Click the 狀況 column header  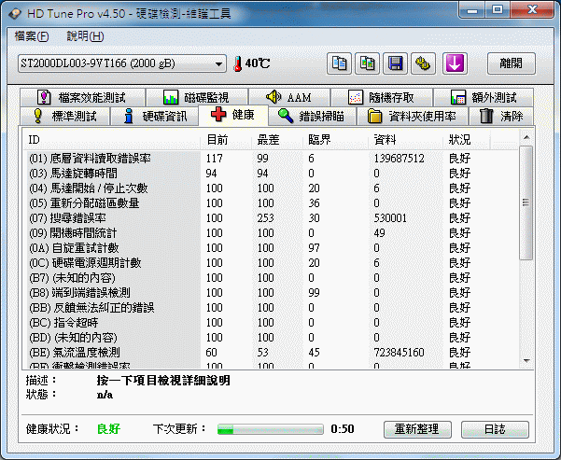coord(467,140)
